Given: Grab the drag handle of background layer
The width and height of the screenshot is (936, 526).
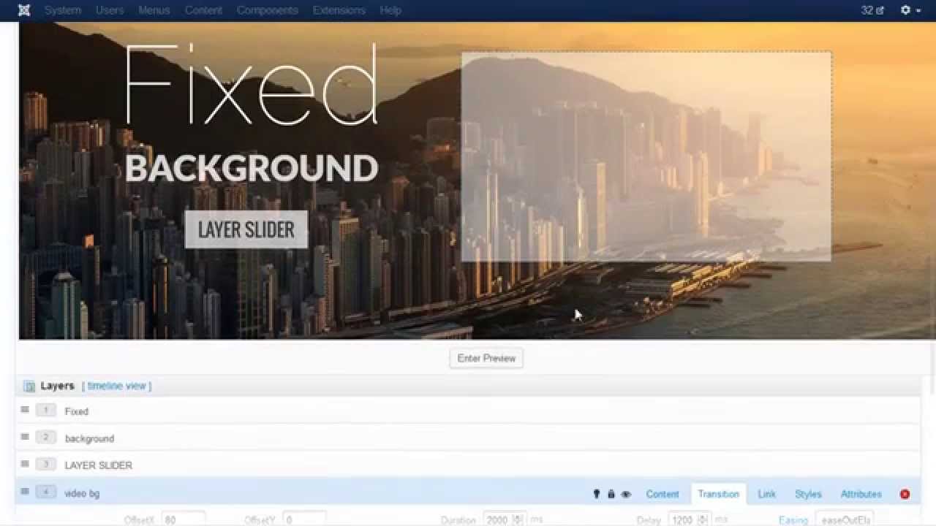Looking at the screenshot, I should (25, 437).
